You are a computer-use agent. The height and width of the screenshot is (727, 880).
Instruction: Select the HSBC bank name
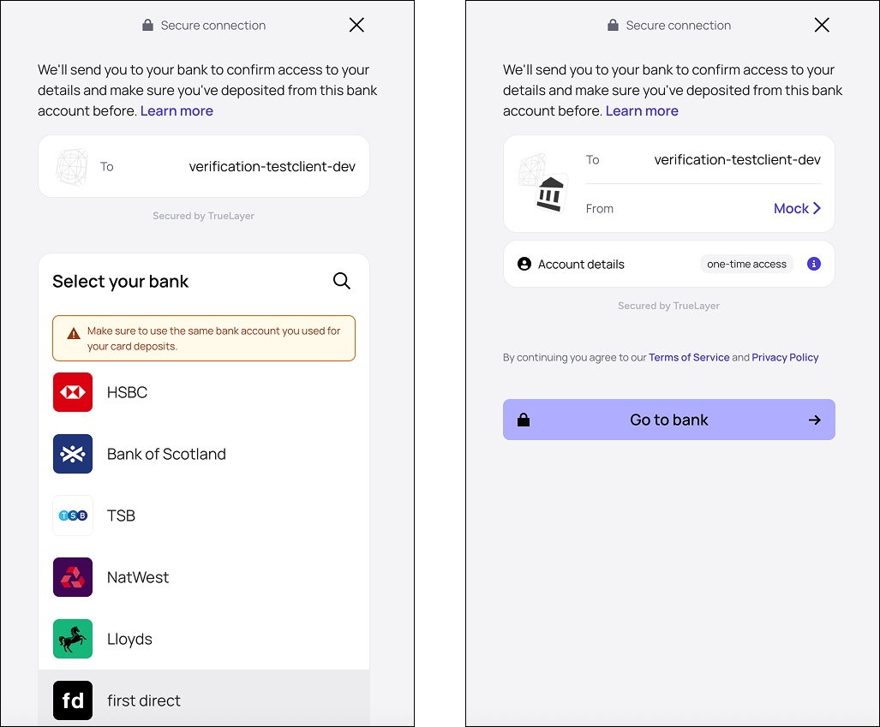point(128,392)
